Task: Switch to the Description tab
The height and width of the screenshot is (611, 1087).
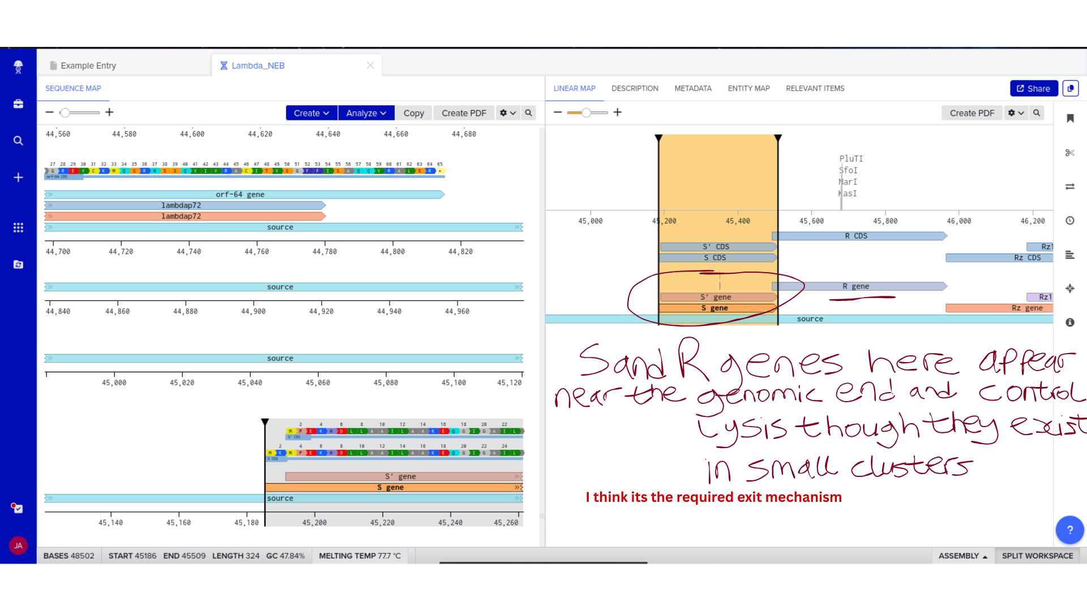Action: point(635,89)
